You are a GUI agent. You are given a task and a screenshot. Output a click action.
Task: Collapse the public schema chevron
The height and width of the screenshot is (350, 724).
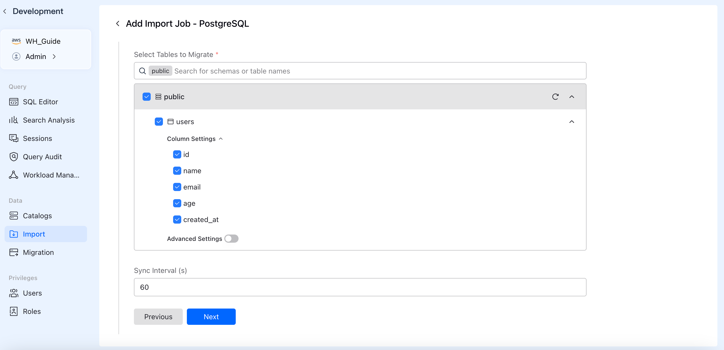pyautogui.click(x=572, y=97)
